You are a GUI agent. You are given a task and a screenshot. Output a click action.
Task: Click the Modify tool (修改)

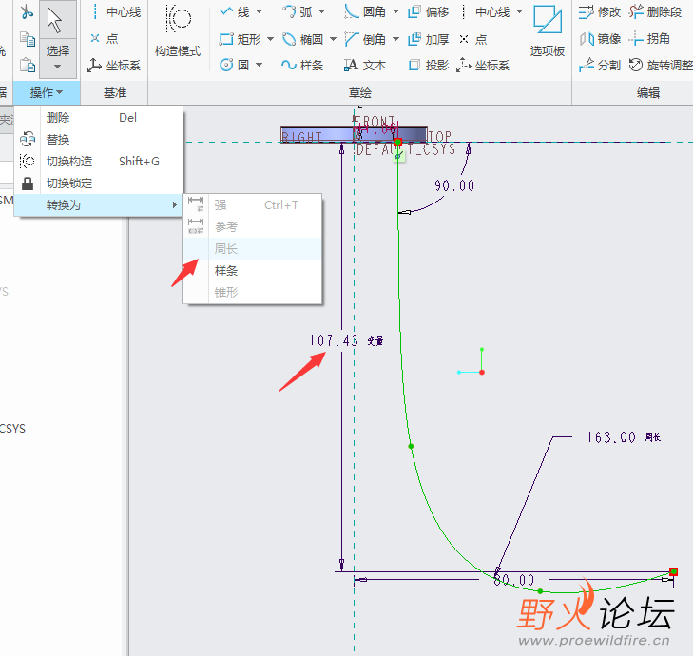[x=599, y=12]
